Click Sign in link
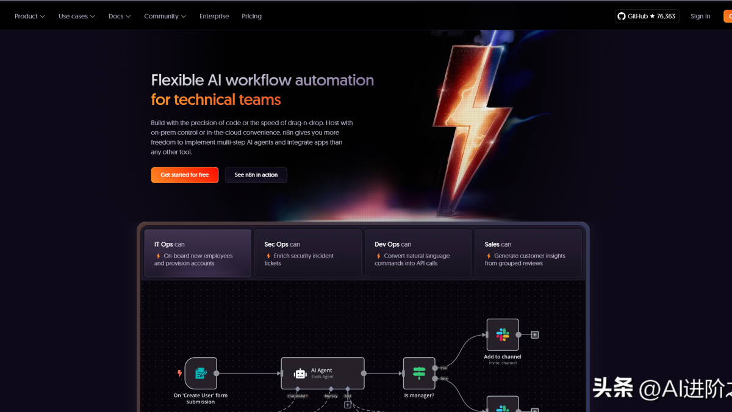This screenshot has height=412, width=732. point(700,16)
